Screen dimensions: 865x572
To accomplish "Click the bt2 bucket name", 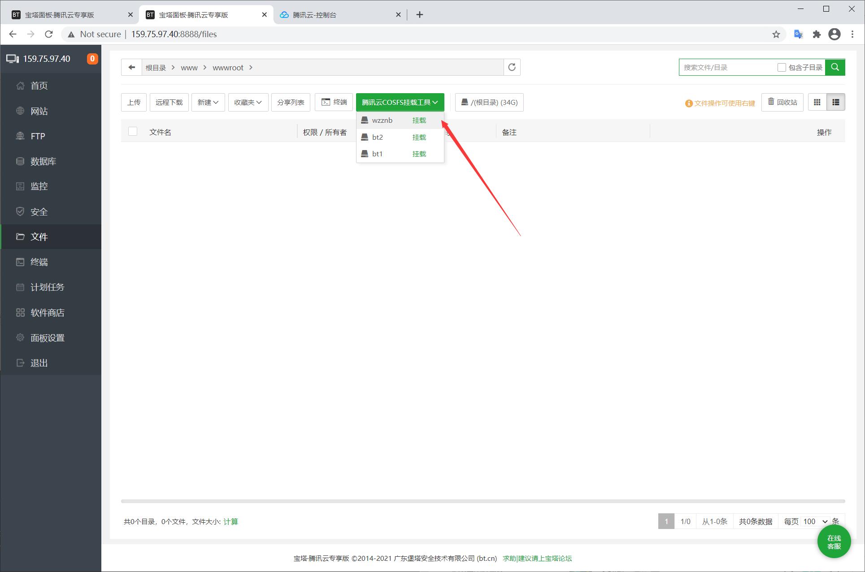I will coord(377,137).
